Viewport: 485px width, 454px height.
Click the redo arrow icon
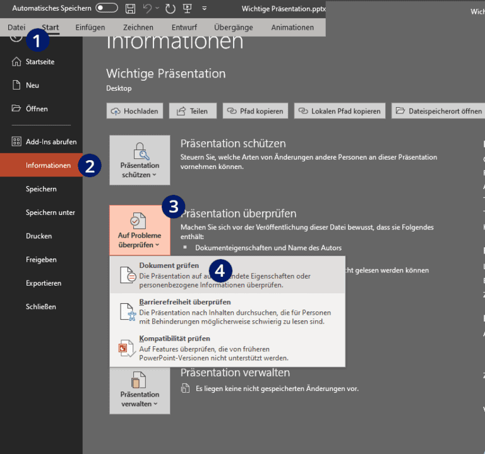click(x=170, y=9)
